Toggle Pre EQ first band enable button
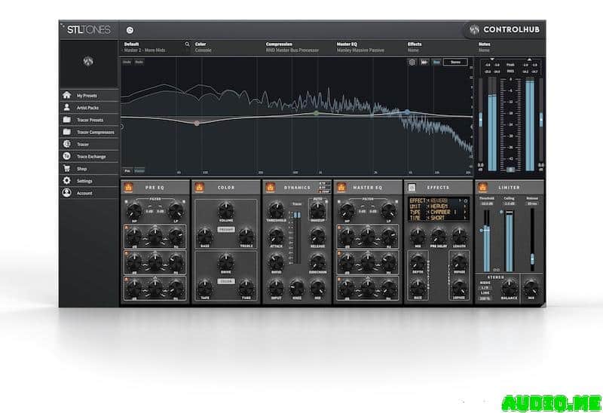 [x=126, y=228]
